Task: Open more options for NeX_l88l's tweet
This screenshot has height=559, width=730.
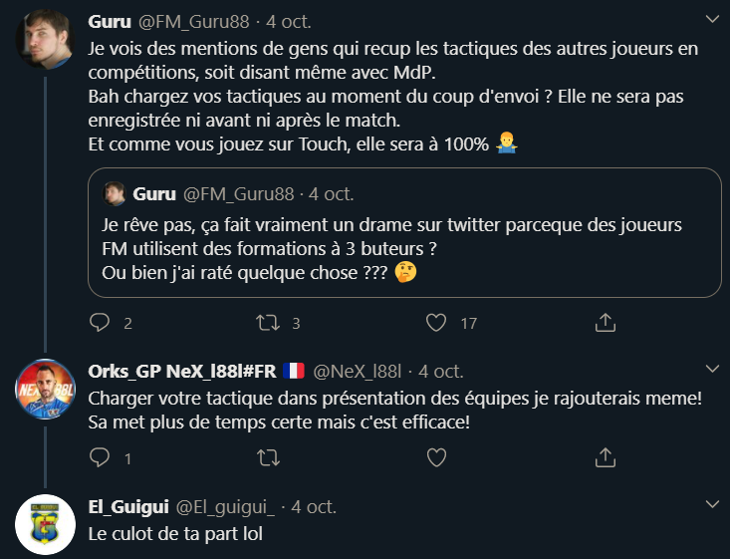Action: point(709,371)
